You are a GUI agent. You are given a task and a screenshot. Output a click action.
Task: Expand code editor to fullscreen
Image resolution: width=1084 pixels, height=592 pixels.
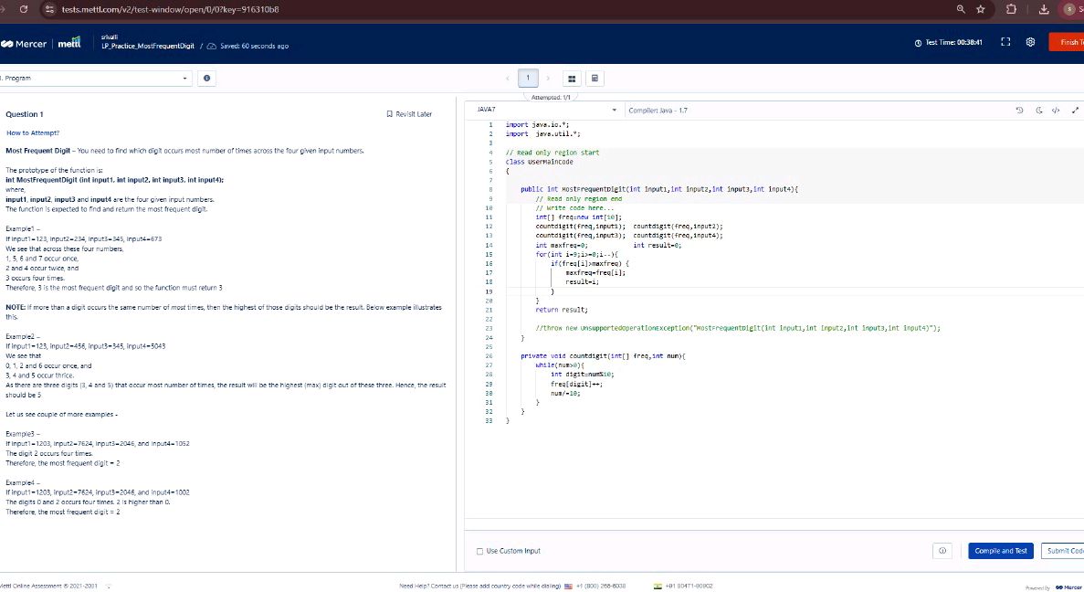pos(1074,111)
